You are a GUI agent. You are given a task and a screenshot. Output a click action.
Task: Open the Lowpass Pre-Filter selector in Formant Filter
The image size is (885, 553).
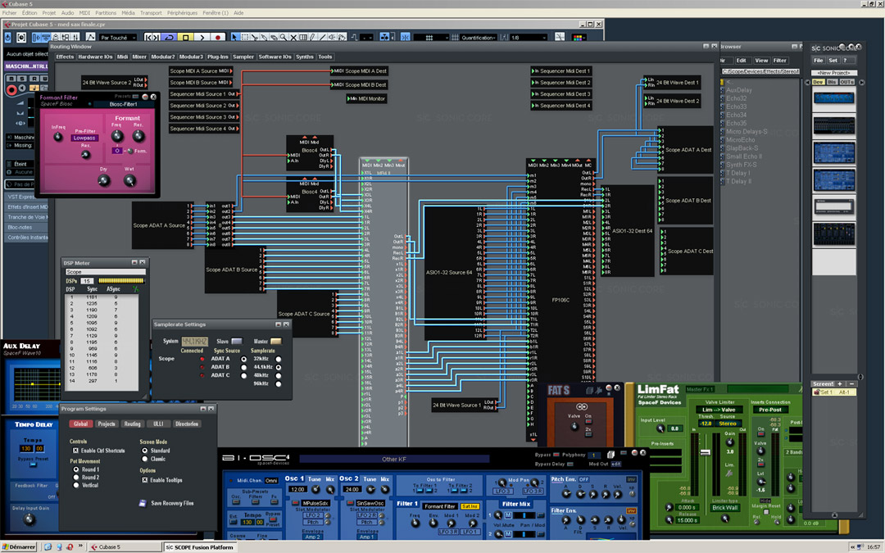[x=84, y=138]
